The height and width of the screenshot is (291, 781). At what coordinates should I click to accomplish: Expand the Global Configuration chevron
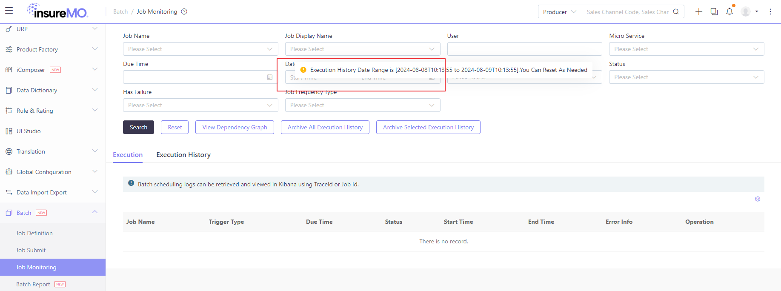click(95, 171)
